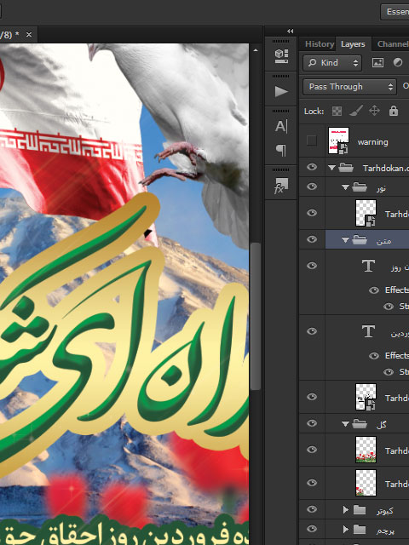
Task: Open the Actions panel play icon
Action: pyautogui.click(x=281, y=91)
